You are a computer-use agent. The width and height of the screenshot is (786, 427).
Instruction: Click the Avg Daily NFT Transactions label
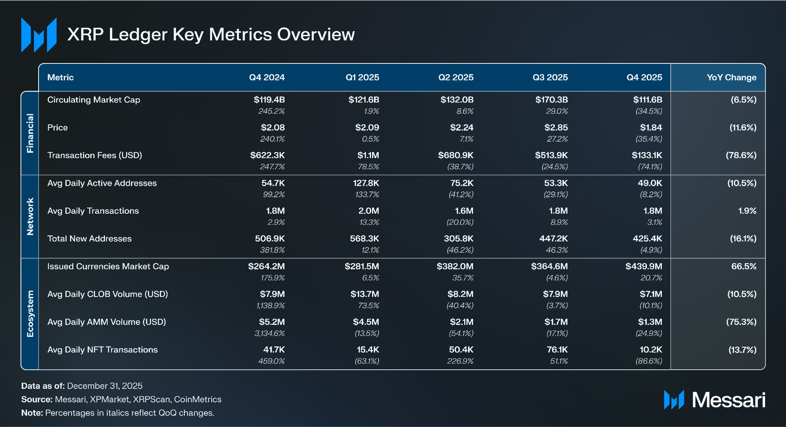tap(102, 350)
